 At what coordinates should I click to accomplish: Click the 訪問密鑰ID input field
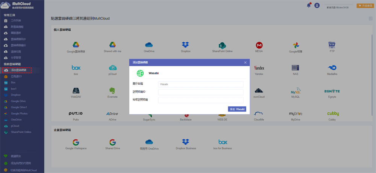point(201,92)
